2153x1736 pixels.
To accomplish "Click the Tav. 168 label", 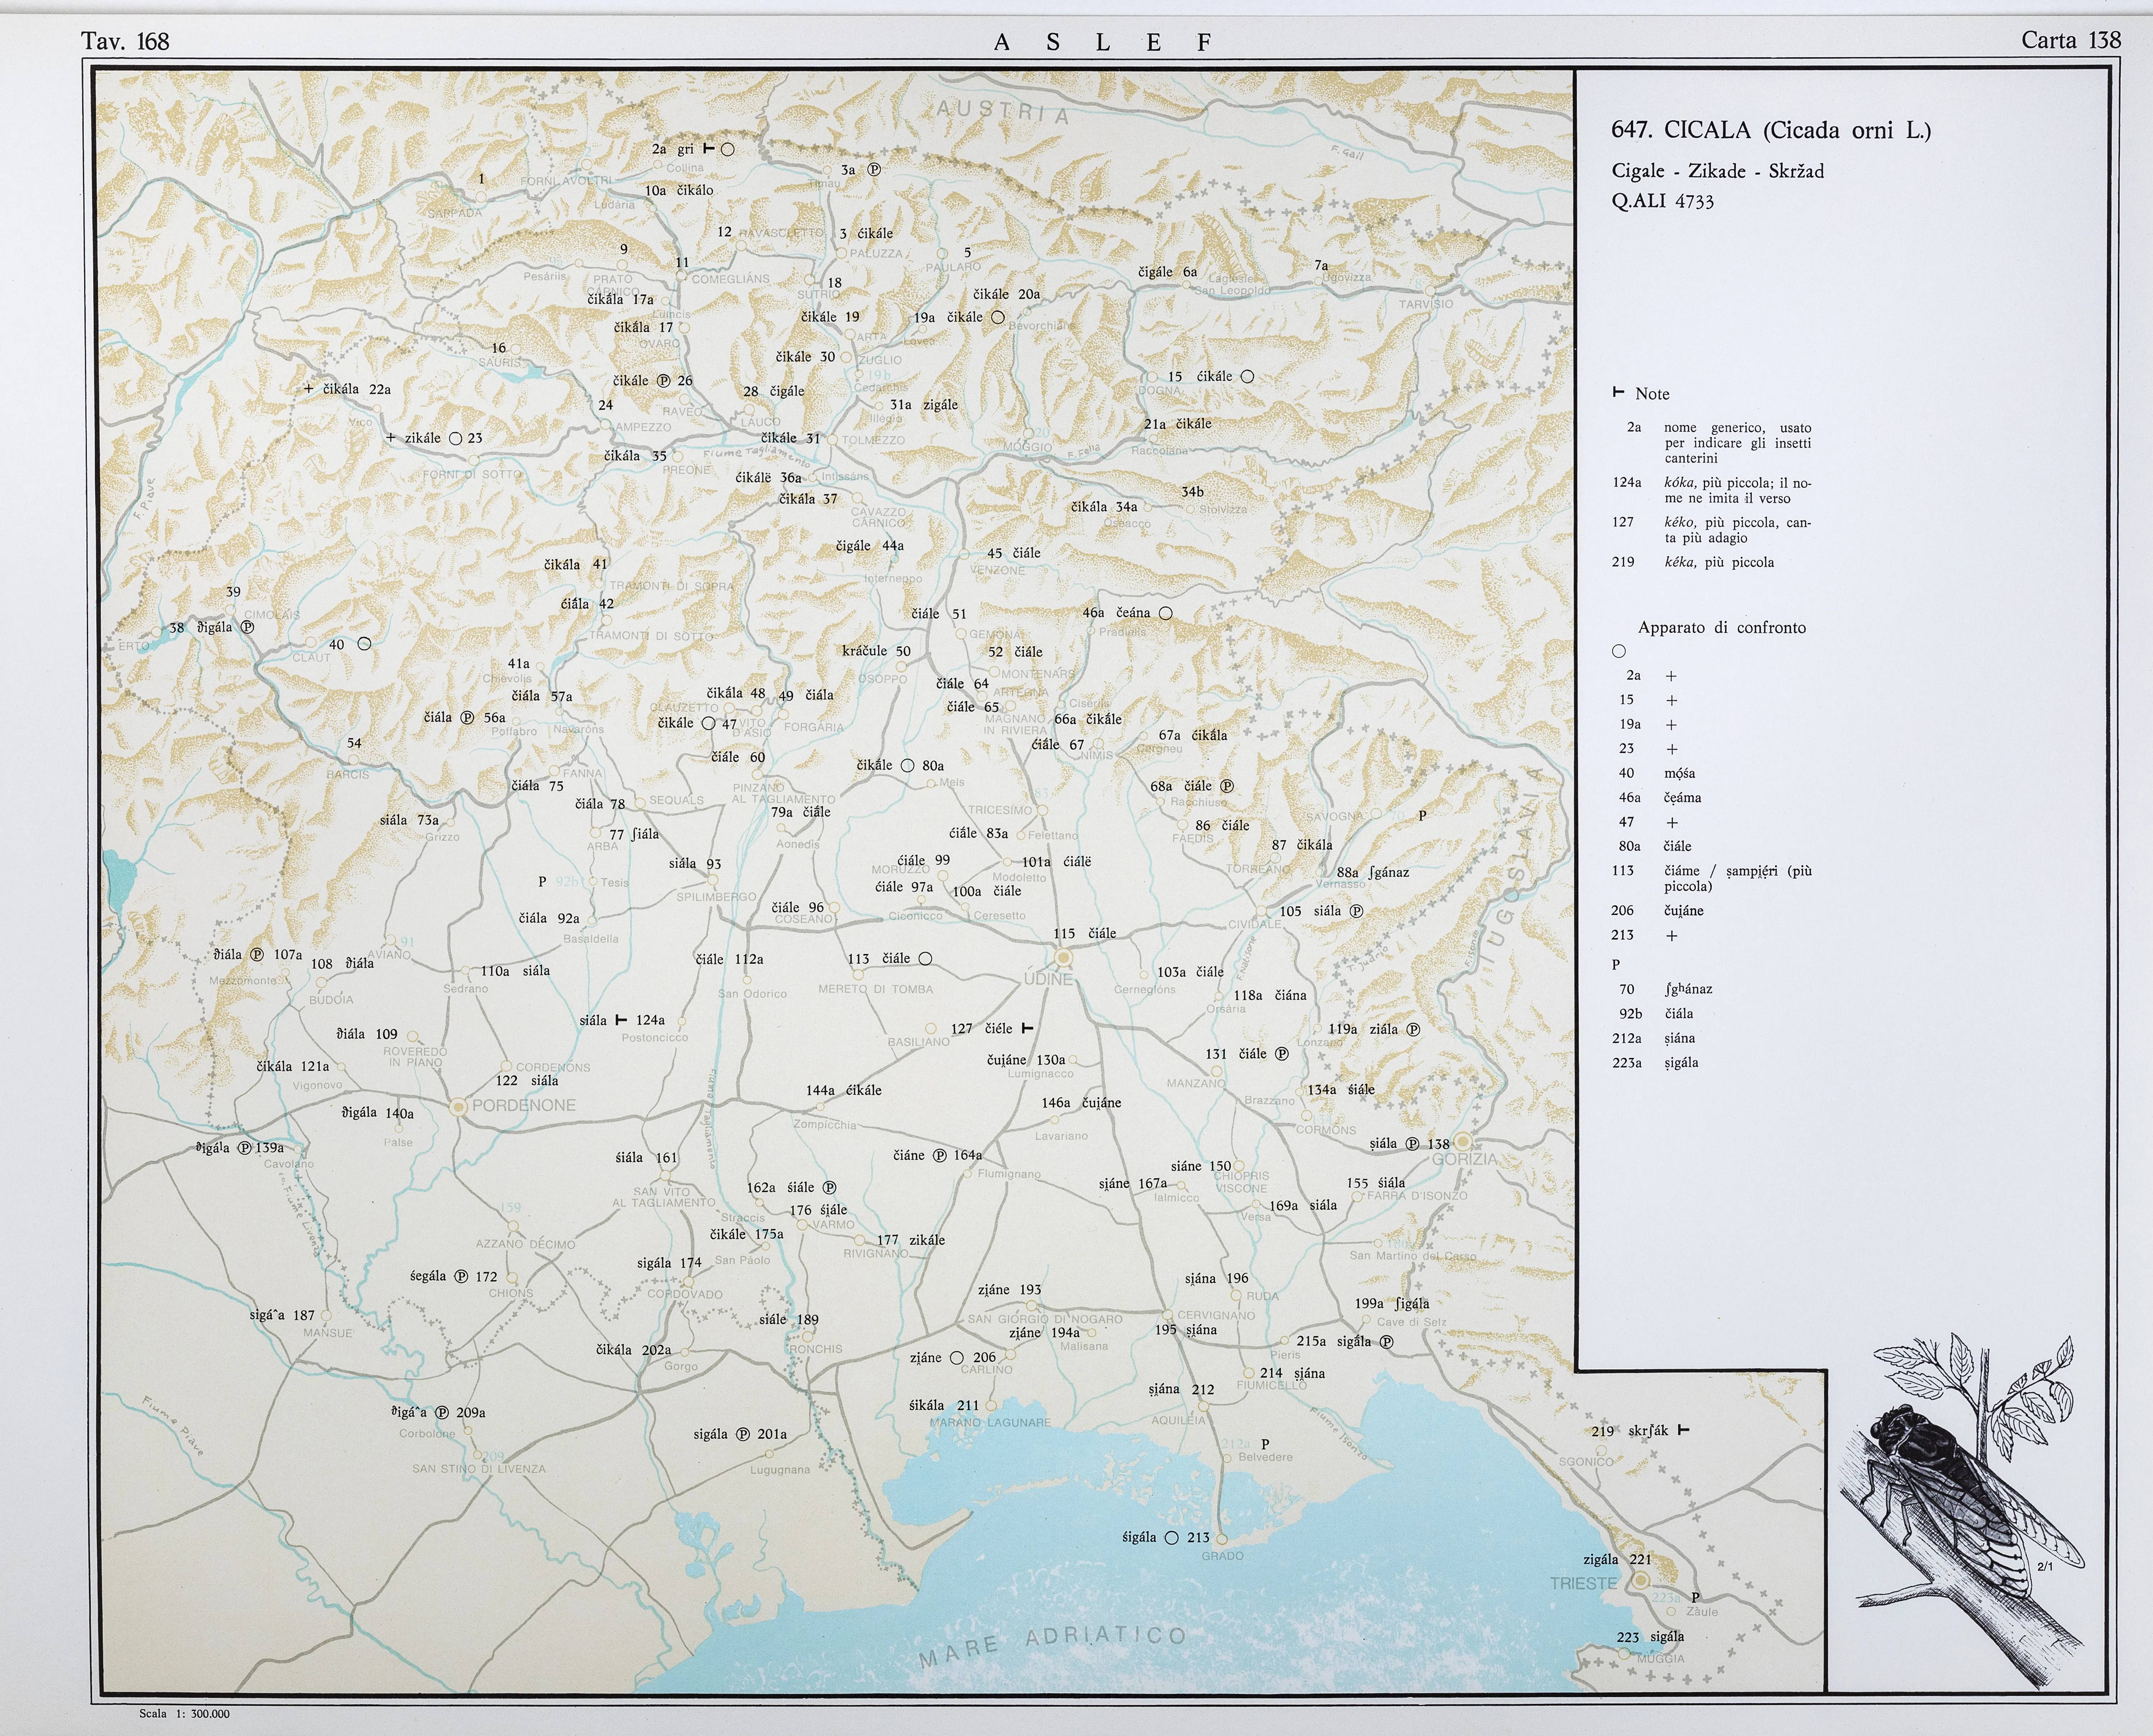I will 125,41.
